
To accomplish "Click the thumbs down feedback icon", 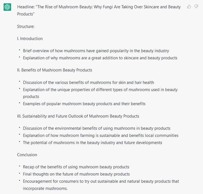I will click(196, 6).
